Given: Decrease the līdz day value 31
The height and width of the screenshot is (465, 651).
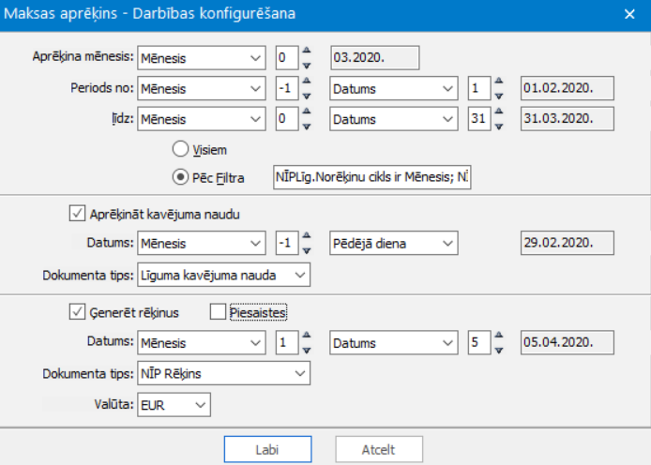Looking at the screenshot, I should [498, 126].
